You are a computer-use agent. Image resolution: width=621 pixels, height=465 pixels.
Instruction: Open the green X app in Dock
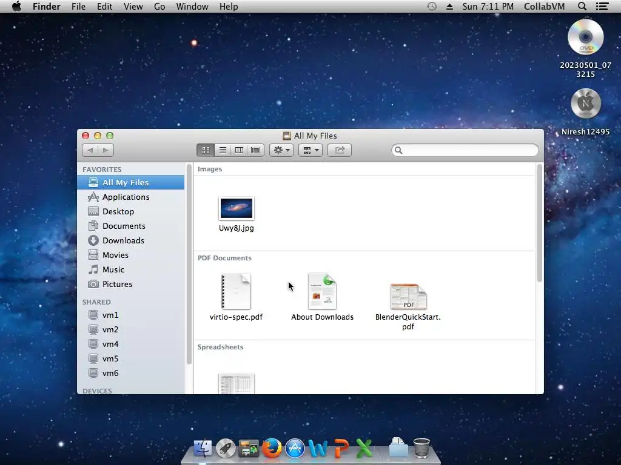coord(364,449)
